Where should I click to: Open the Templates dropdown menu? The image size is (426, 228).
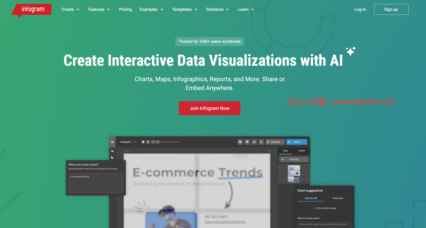coord(184,9)
